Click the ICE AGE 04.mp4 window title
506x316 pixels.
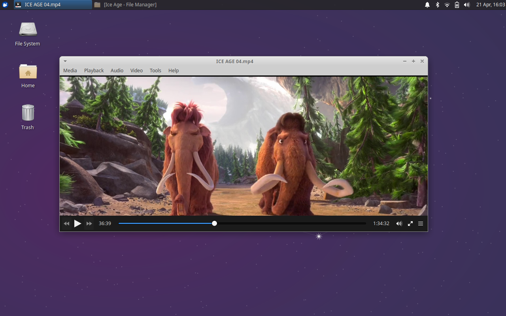235,61
